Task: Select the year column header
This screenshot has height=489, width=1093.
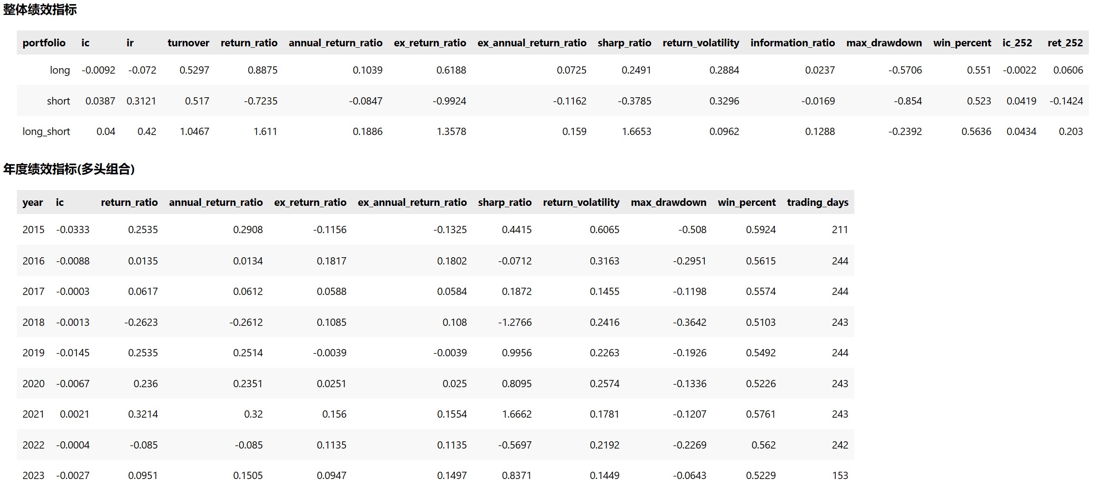Action: coord(33,202)
